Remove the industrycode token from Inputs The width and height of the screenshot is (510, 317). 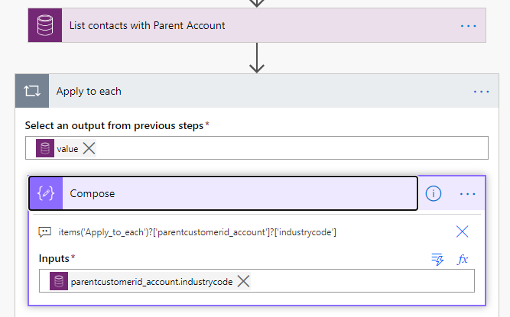(x=243, y=281)
